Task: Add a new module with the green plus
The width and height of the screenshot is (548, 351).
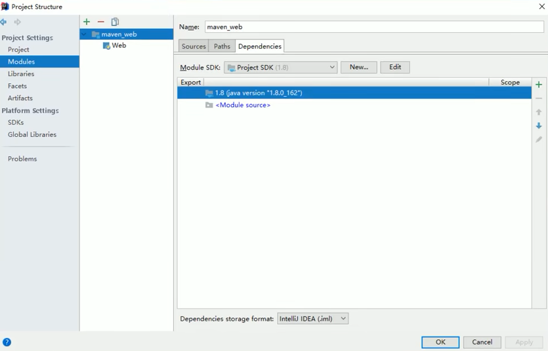Action: point(87,22)
